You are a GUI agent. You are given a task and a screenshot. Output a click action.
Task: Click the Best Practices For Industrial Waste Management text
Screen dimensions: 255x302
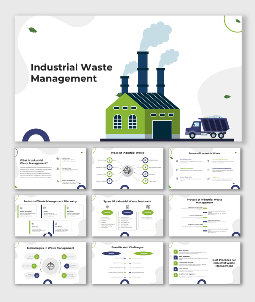[x=224, y=263]
